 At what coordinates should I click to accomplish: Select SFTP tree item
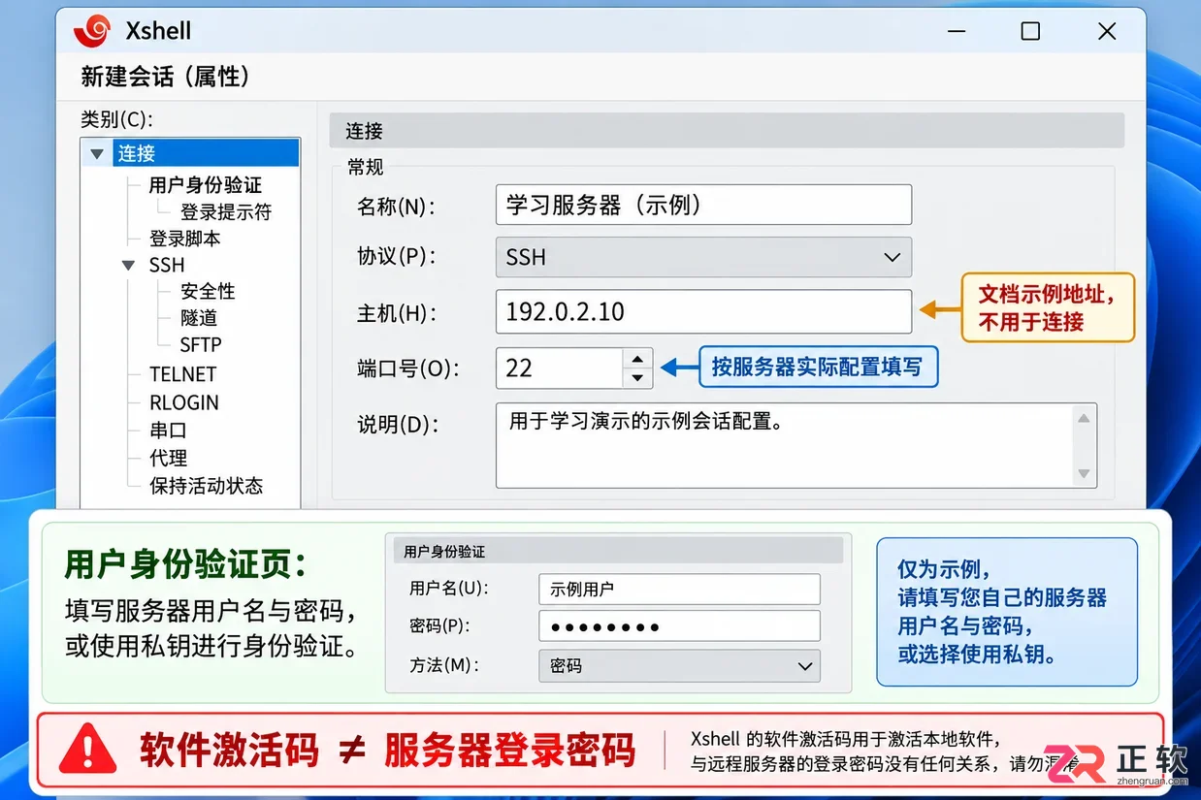point(201,344)
